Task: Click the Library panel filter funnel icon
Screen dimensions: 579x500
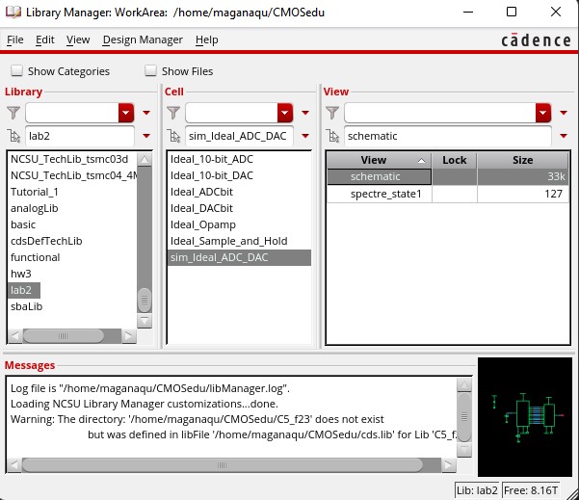Action: coord(13,113)
